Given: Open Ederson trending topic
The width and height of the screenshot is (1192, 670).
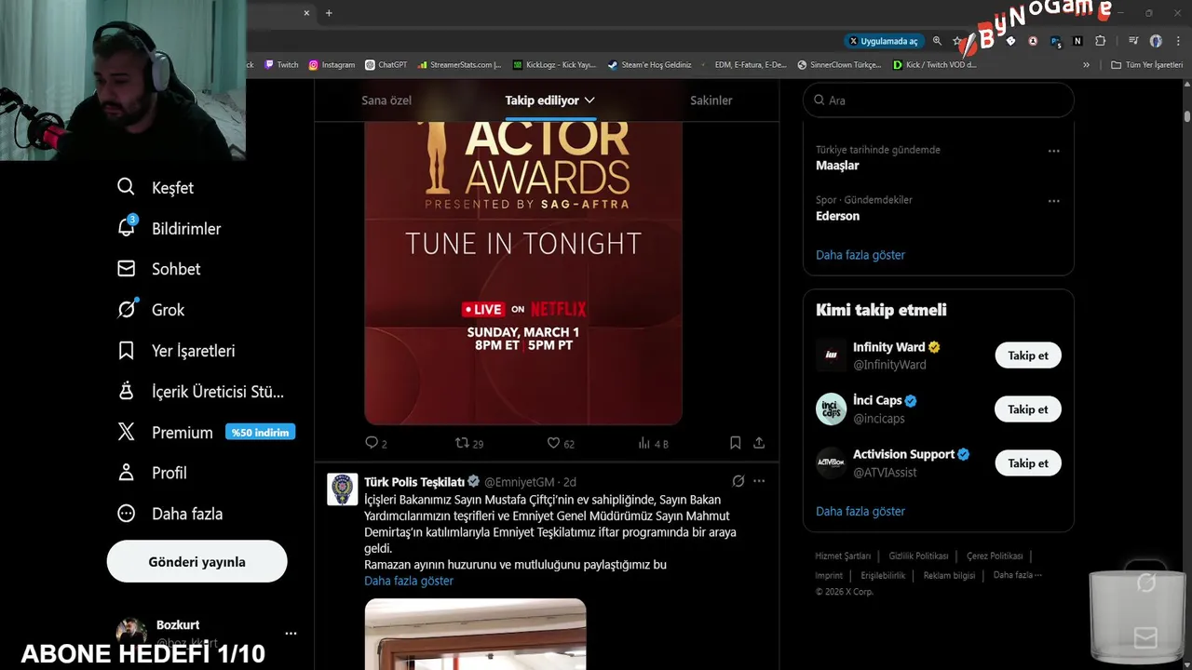Looking at the screenshot, I should [837, 216].
